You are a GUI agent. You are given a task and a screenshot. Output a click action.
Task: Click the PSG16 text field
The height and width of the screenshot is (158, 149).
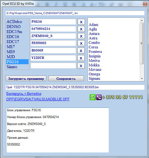click(53, 22)
